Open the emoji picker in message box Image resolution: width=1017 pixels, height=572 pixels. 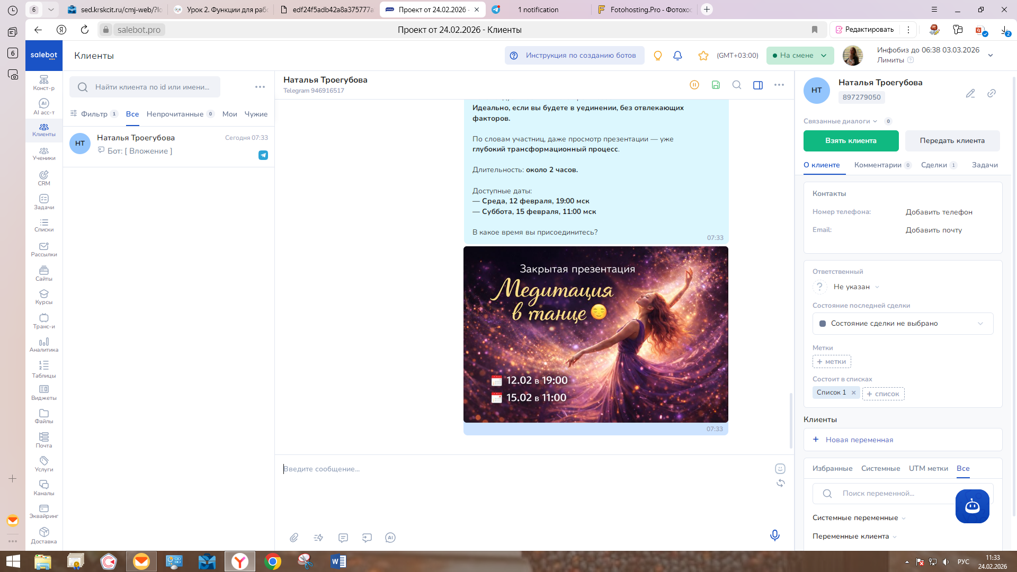(x=780, y=469)
